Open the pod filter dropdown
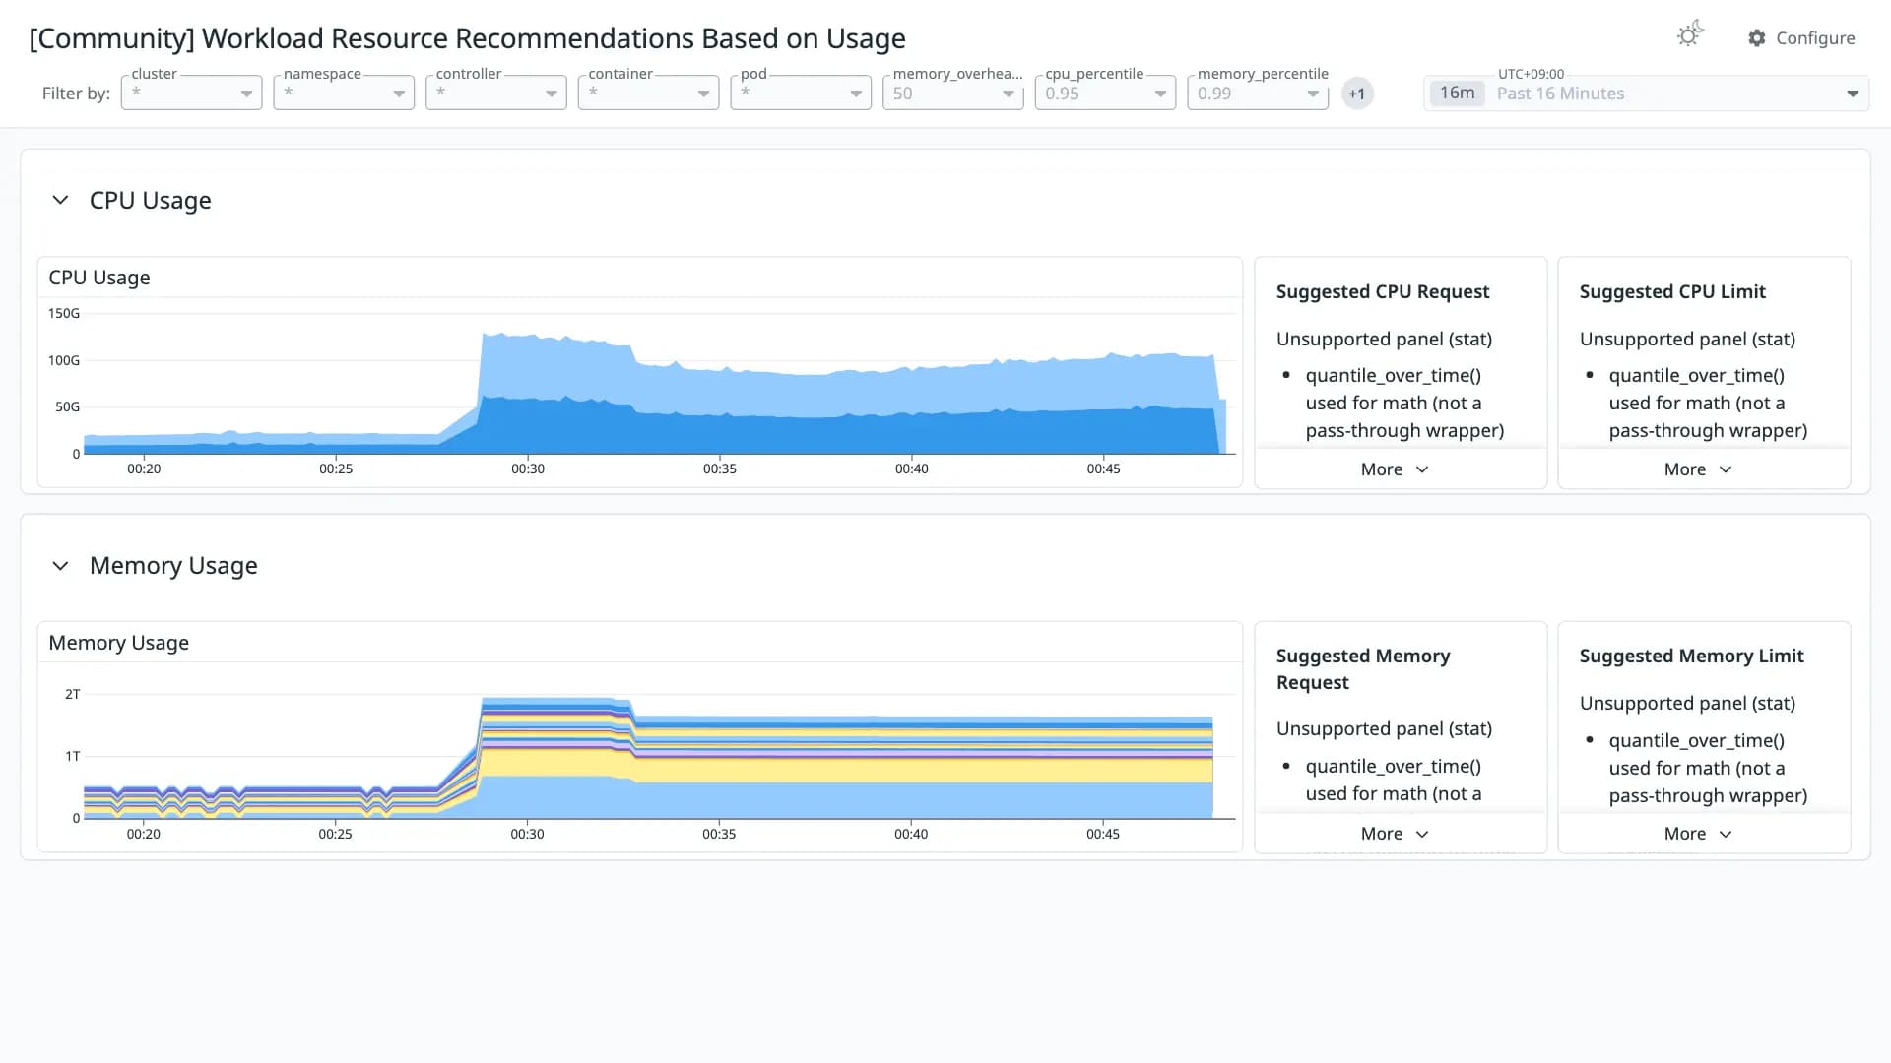1891x1063 pixels. pos(801,94)
